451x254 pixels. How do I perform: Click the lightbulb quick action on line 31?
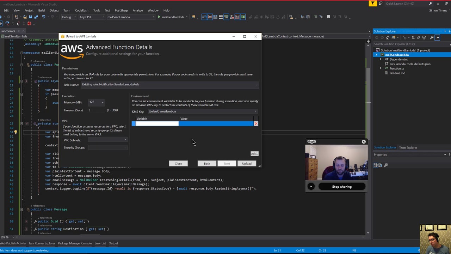[x=16, y=132]
